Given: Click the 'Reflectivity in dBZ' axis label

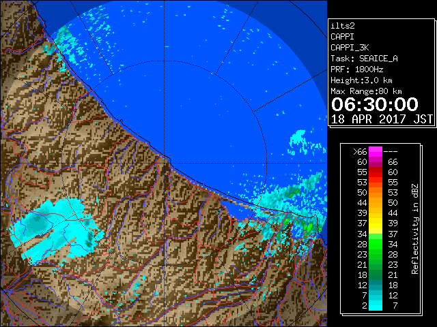Looking at the screenshot, I should coord(415,229).
